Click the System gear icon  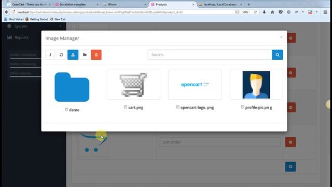(9, 26)
